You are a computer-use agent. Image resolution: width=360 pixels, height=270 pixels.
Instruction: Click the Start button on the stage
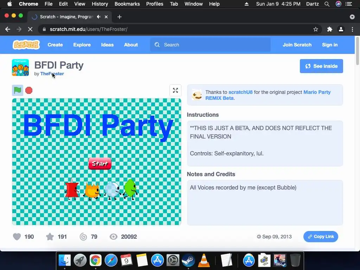pos(100,163)
